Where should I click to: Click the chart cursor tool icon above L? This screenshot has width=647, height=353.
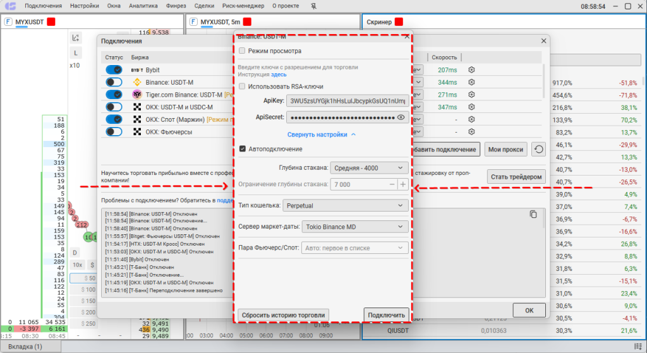coord(76,38)
